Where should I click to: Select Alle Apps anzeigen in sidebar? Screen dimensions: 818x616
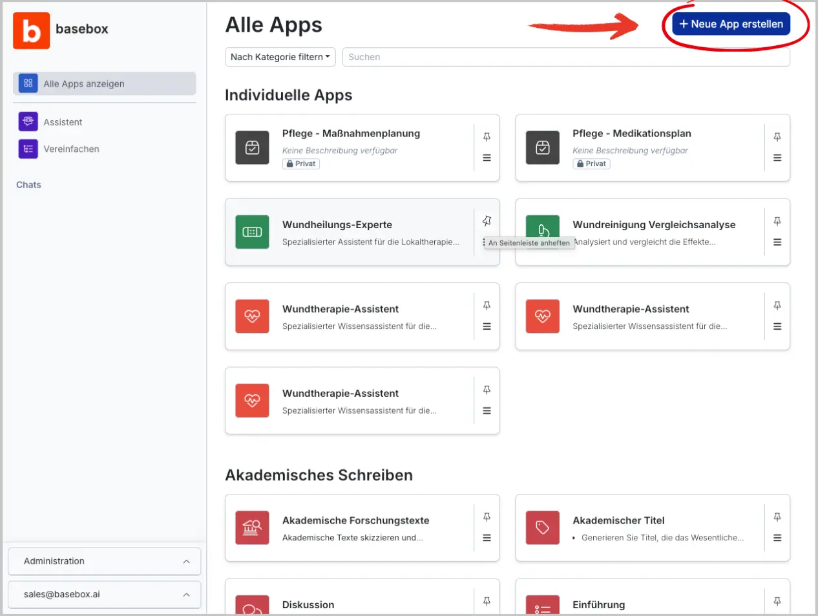(104, 83)
